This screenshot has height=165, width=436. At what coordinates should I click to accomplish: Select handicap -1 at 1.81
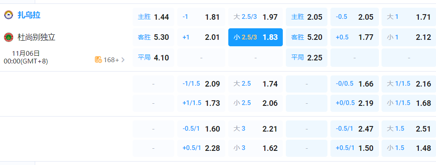201,17
